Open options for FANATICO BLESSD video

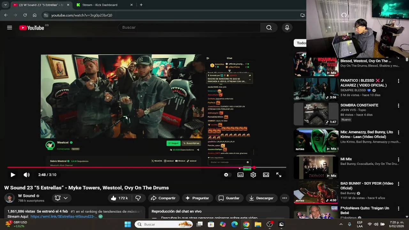coord(398,81)
